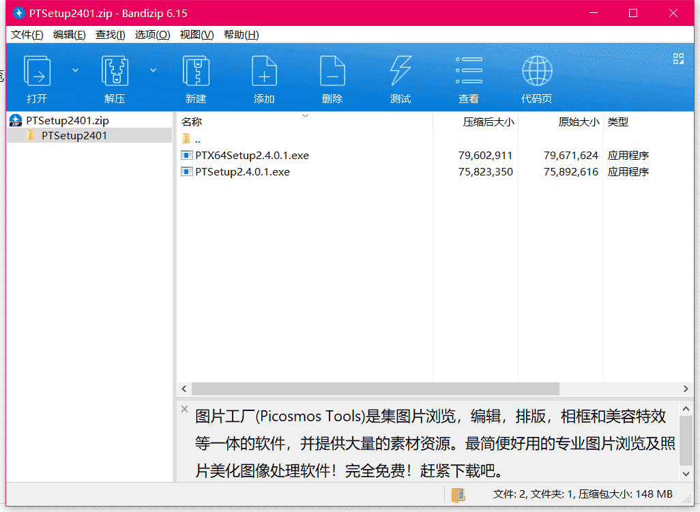700x512 pixels.
Task: Open the 帮助(H) menu
Action: (242, 34)
